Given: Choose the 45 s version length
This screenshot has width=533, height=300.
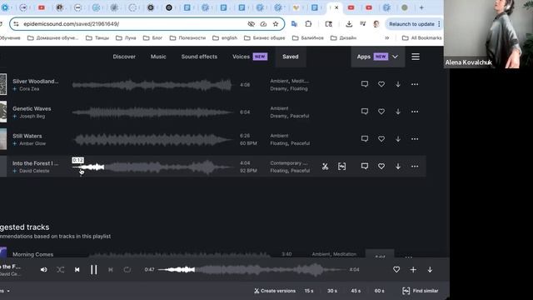Looking at the screenshot, I should click(356, 291).
